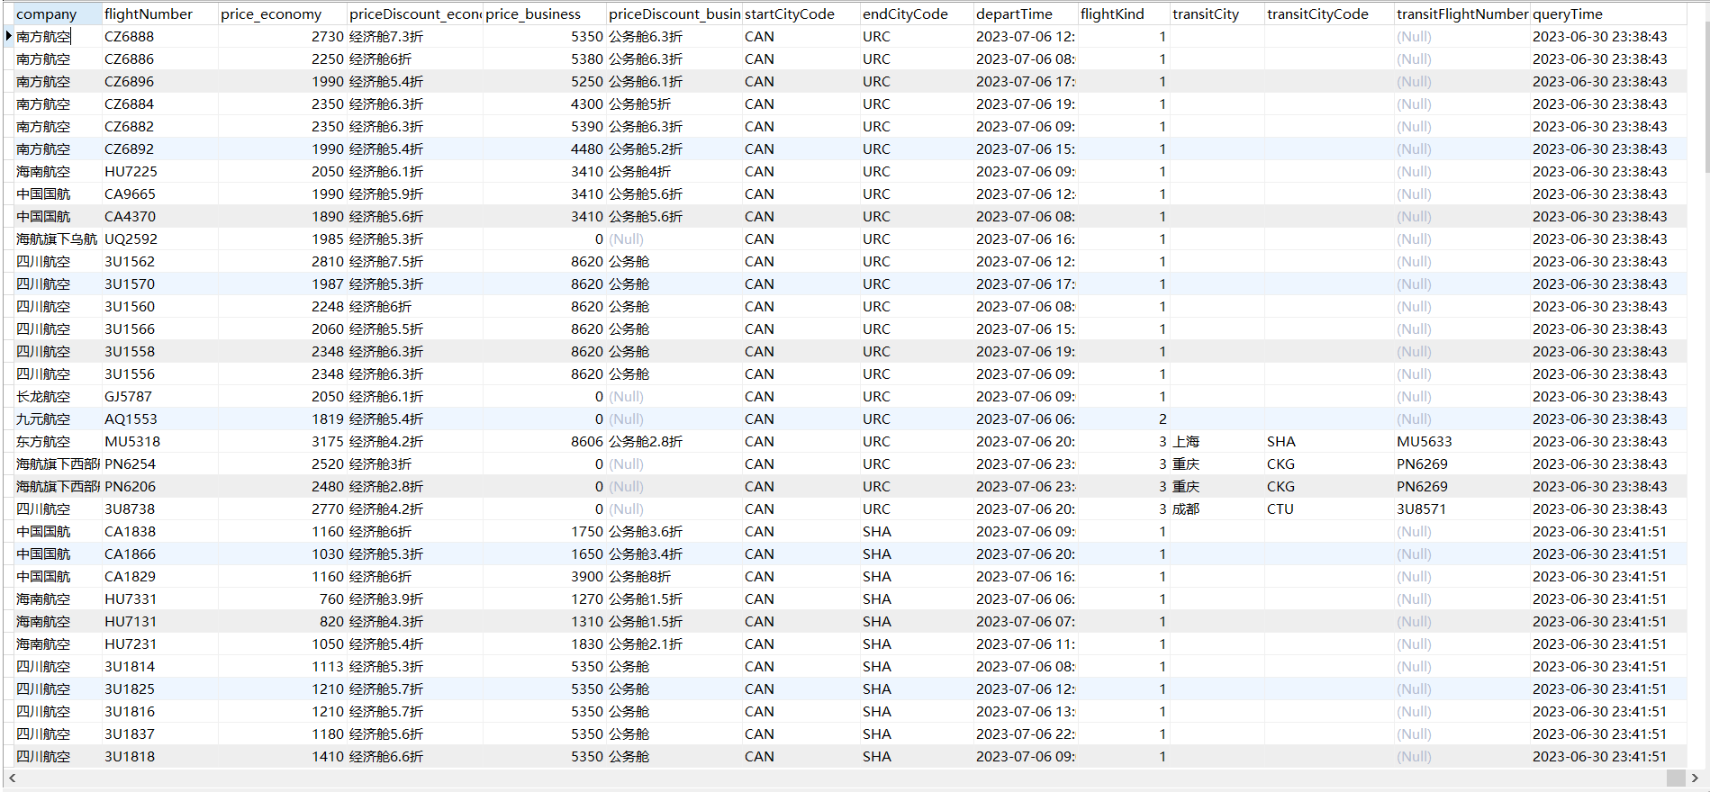The image size is (1710, 792).
Task: Click the transitCity column header
Action: (1217, 13)
